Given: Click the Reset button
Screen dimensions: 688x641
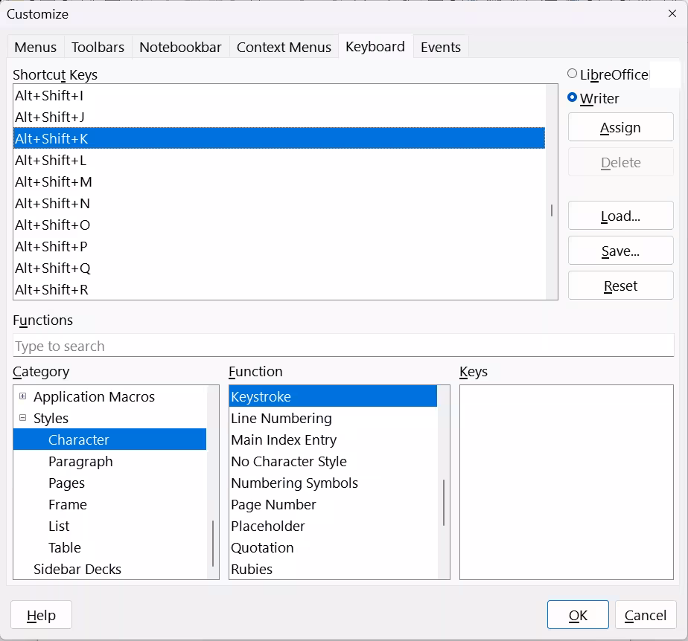Looking at the screenshot, I should [620, 286].
